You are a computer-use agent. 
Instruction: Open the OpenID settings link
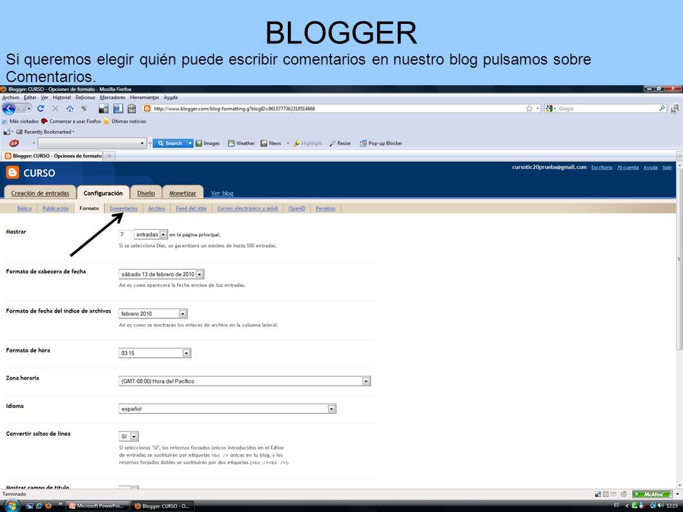[297, 209]
